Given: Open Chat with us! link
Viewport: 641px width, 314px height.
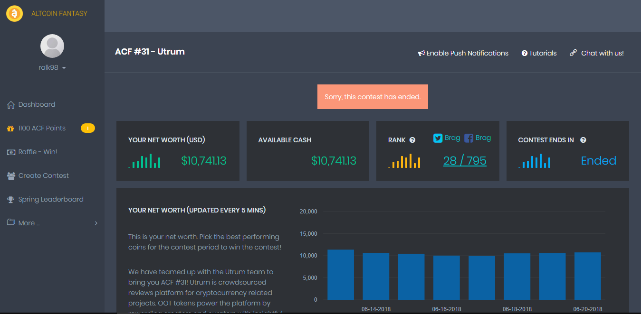Looking at the screenshot, I should pyautogui.click(x=603, y=53).
